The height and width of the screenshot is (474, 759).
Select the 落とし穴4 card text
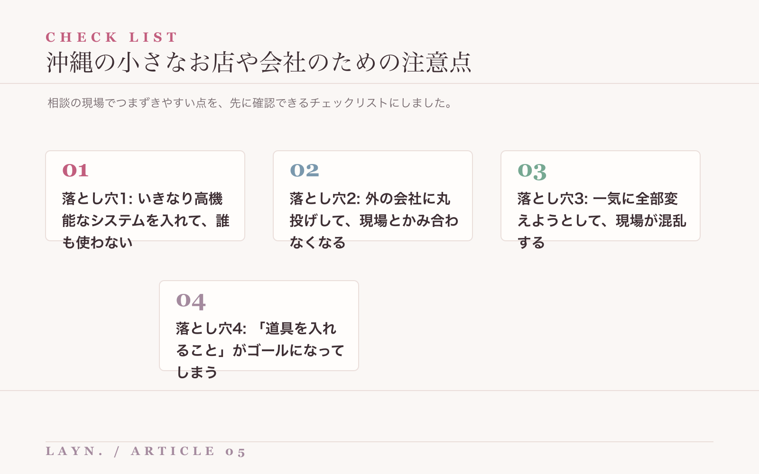pyautogui.click(x=260, y=350)
